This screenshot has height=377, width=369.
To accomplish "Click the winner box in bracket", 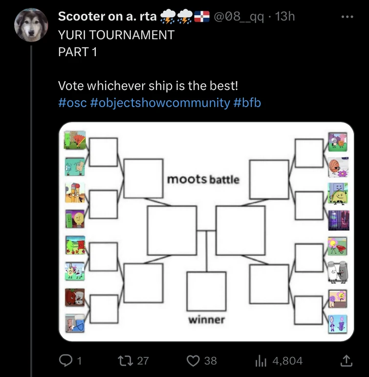I will 206,291.
